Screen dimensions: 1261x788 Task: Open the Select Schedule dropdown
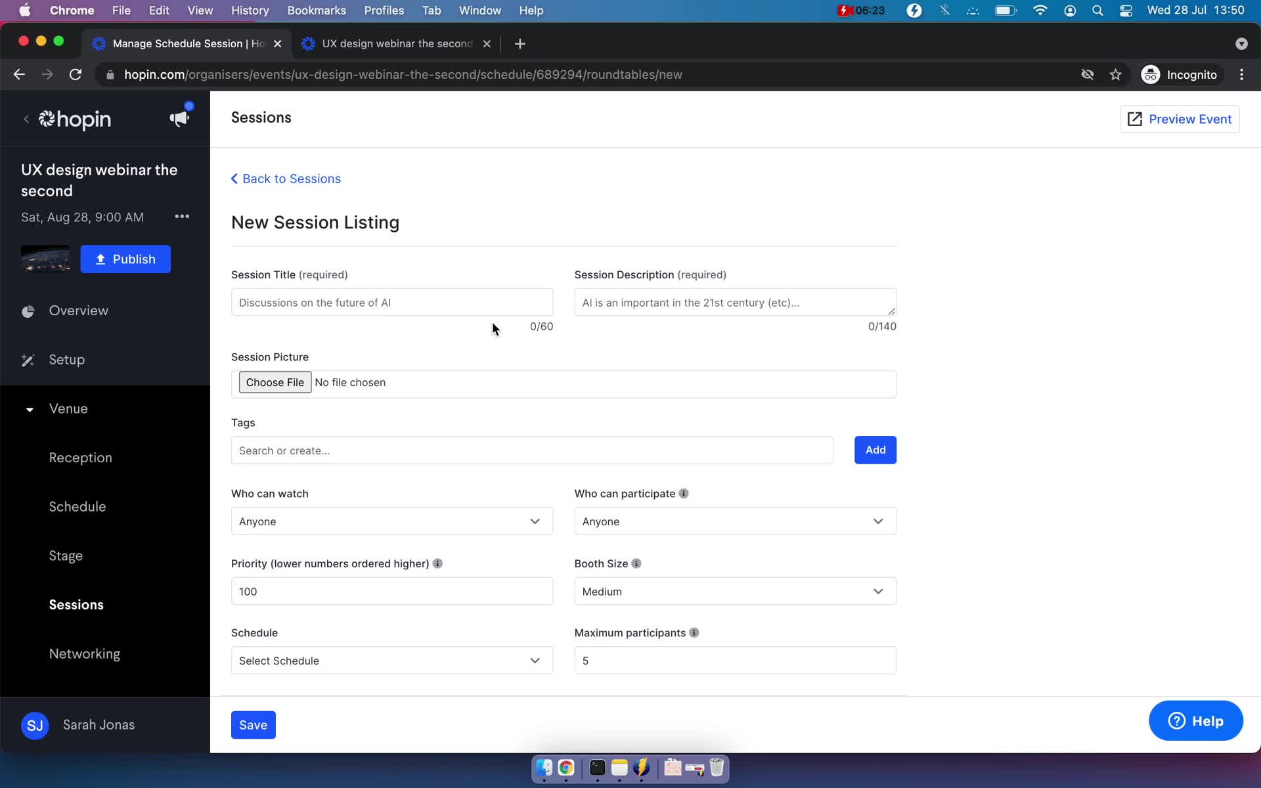(392, 661)
